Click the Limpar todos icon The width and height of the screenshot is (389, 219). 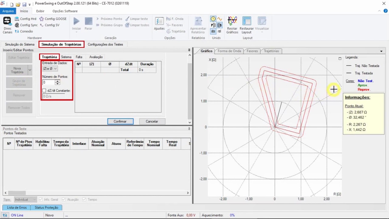pos(127,25)
